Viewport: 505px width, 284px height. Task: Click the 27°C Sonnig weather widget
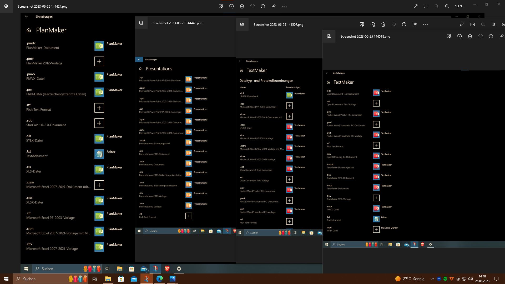(x=410, y=279)
